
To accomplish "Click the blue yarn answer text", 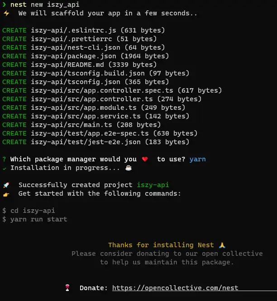I will (197, 159).
